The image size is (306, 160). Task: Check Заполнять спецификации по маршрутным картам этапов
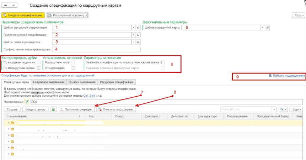(163, 62)
